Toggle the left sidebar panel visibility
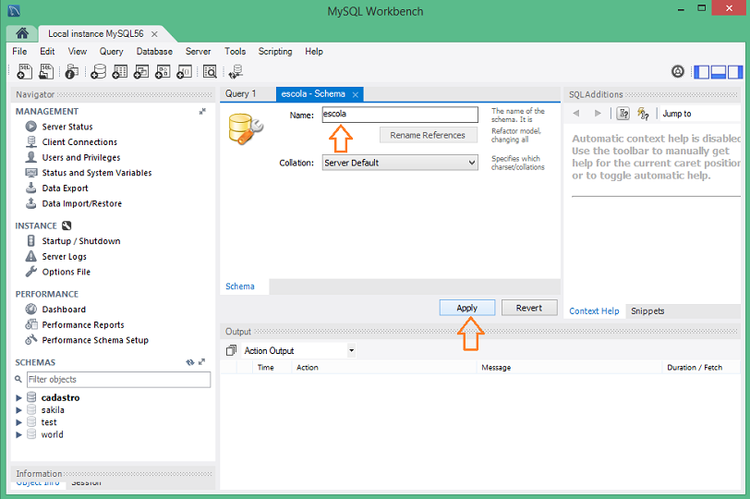Screen dimensions: 750x499 (x=702, y=71)
